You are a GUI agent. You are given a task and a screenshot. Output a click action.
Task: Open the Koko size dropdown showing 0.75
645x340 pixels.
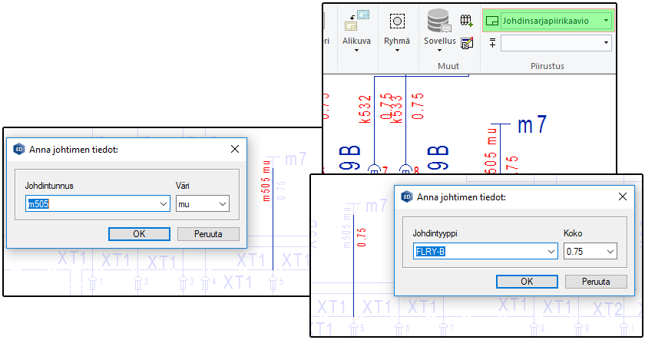point(610,252)
